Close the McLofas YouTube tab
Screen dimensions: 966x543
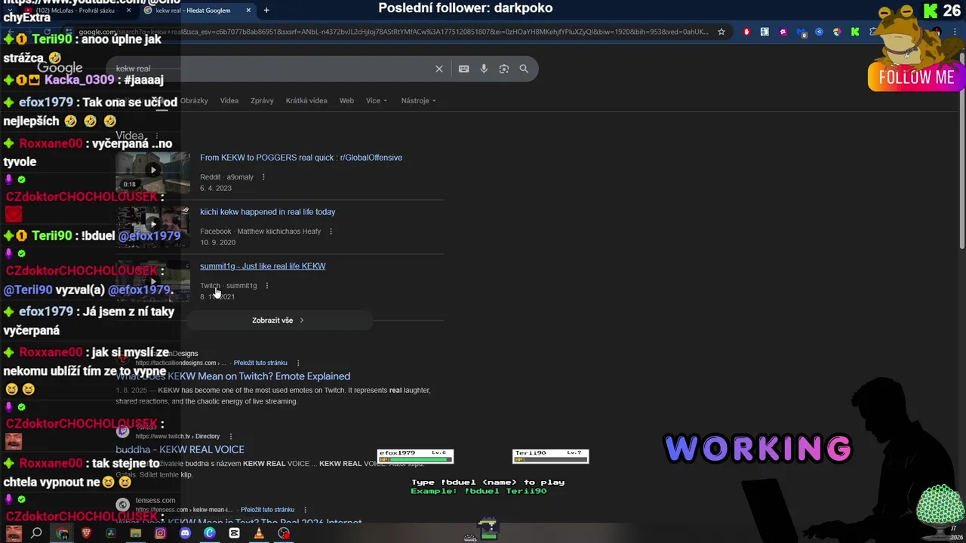[x=128, y=11]
